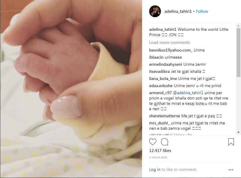Load more comments
The width and height of the screenshot is (241, 178).
pos(170,42)
